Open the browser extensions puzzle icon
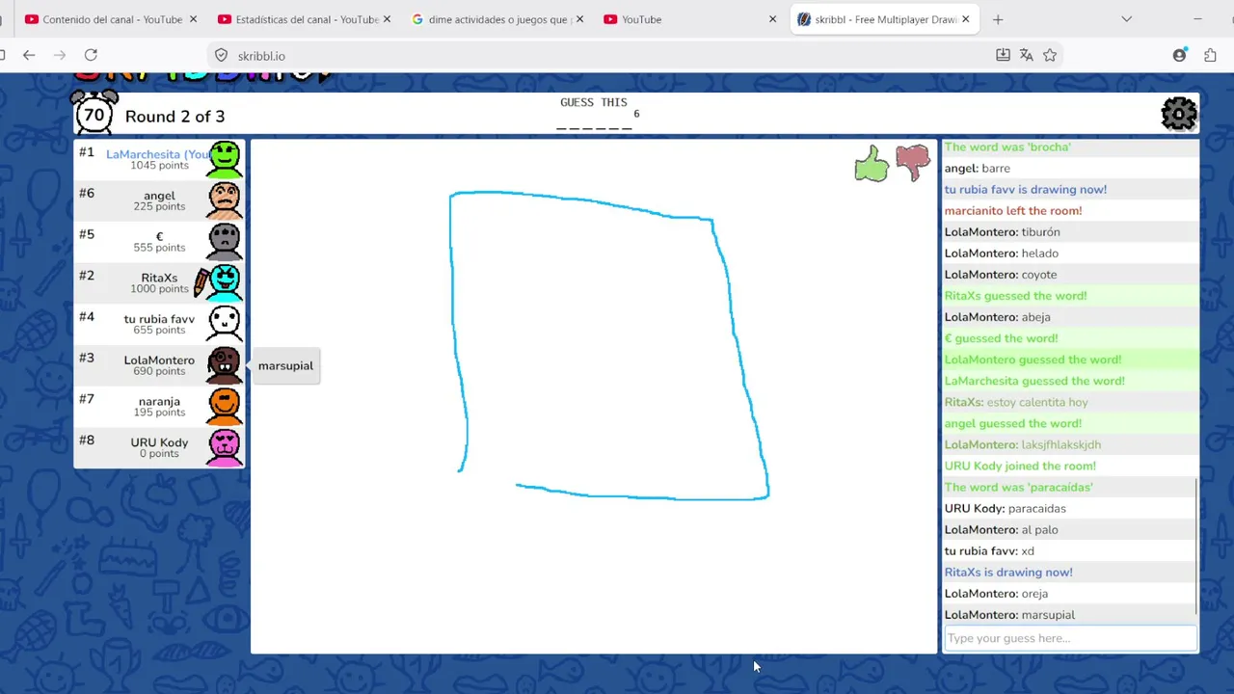The height and width of the screenshot is (694, 1234). [1210, 55]
